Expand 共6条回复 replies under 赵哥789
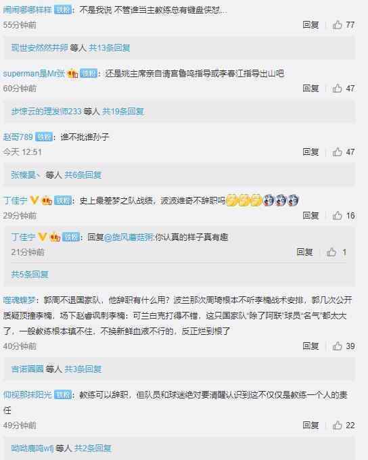 point(83,175)
